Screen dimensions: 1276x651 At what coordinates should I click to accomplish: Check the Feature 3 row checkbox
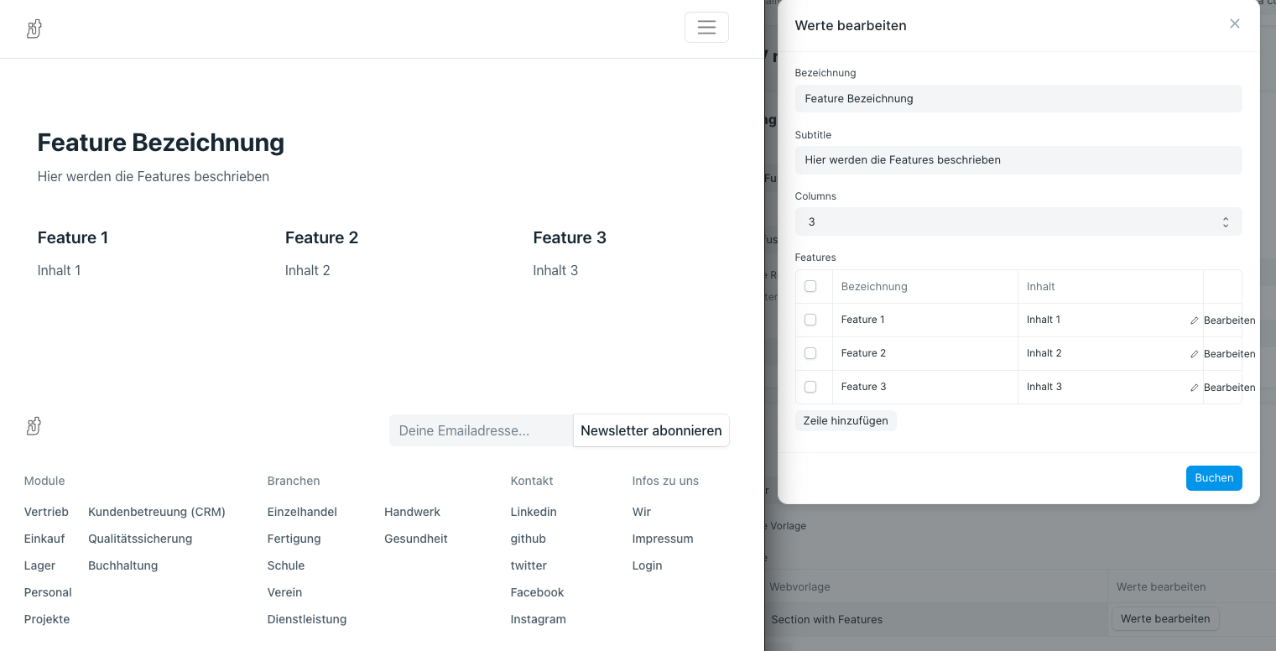[x=810, y=387]
